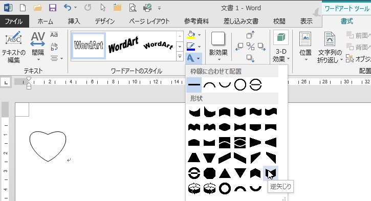Image resolution: width=371 pixels, height=201 pixels.
Task: Select the heart shape in the document
Action: [x=48, y=146]
